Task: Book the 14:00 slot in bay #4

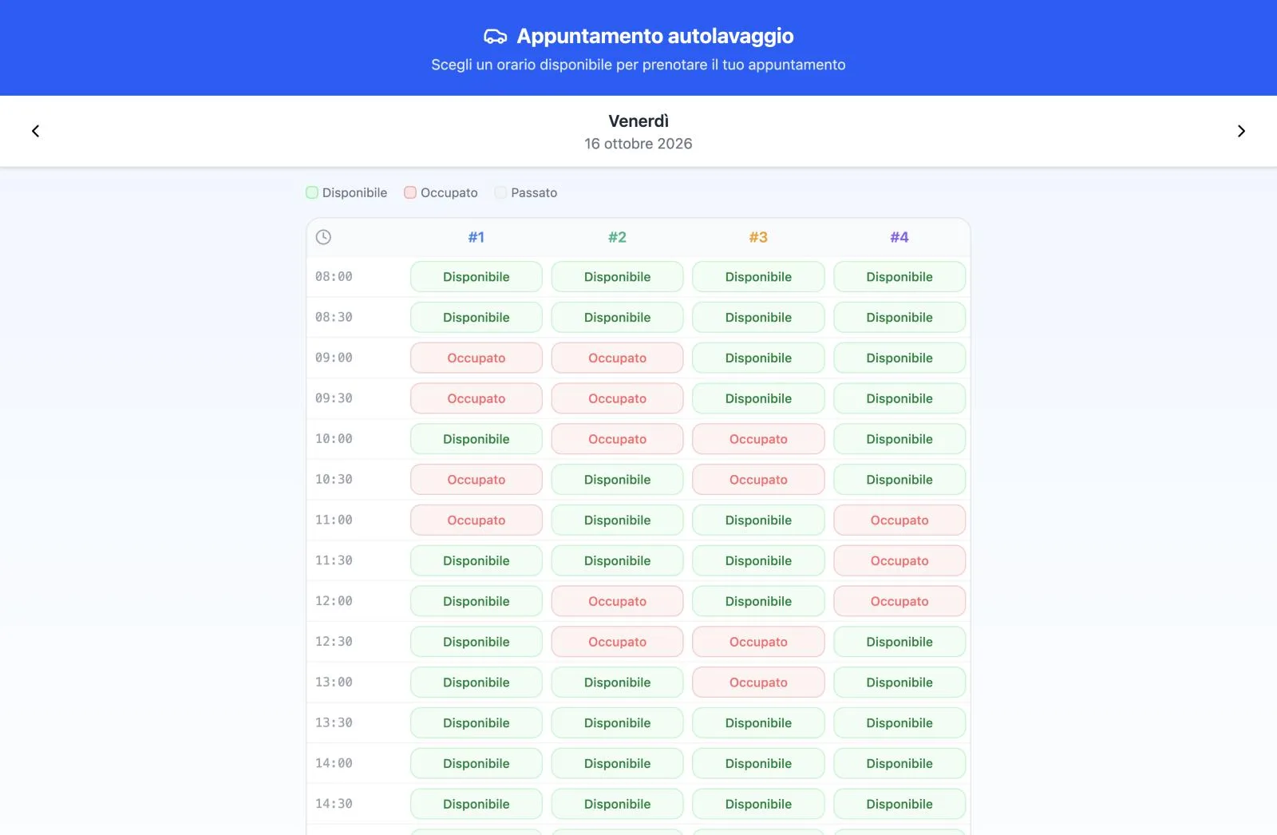Action: click(x=899, y=764)
